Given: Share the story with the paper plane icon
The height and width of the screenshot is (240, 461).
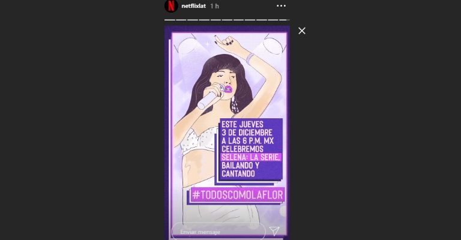Looking at the screenshot, I should click(274, 231).
